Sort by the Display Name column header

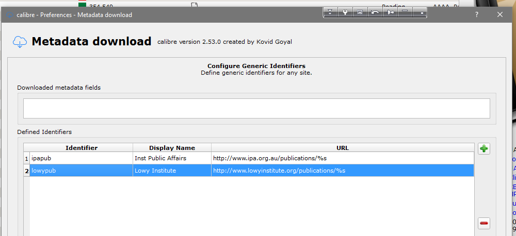172,148
